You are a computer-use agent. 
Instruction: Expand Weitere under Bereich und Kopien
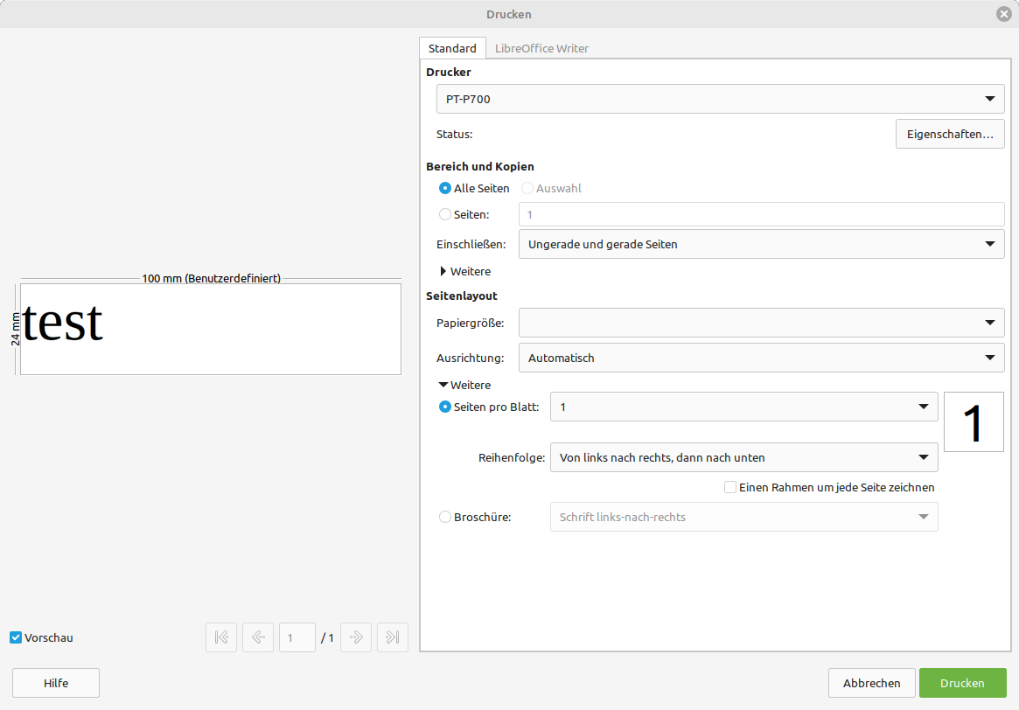tap(465, 272)
